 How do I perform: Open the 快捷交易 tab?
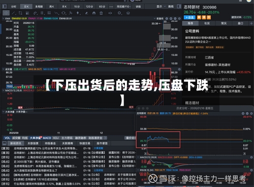point(85,143)
